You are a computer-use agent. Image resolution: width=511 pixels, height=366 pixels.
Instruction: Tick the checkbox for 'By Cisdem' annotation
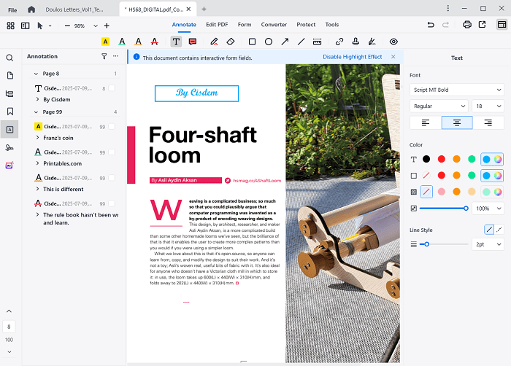112,88
